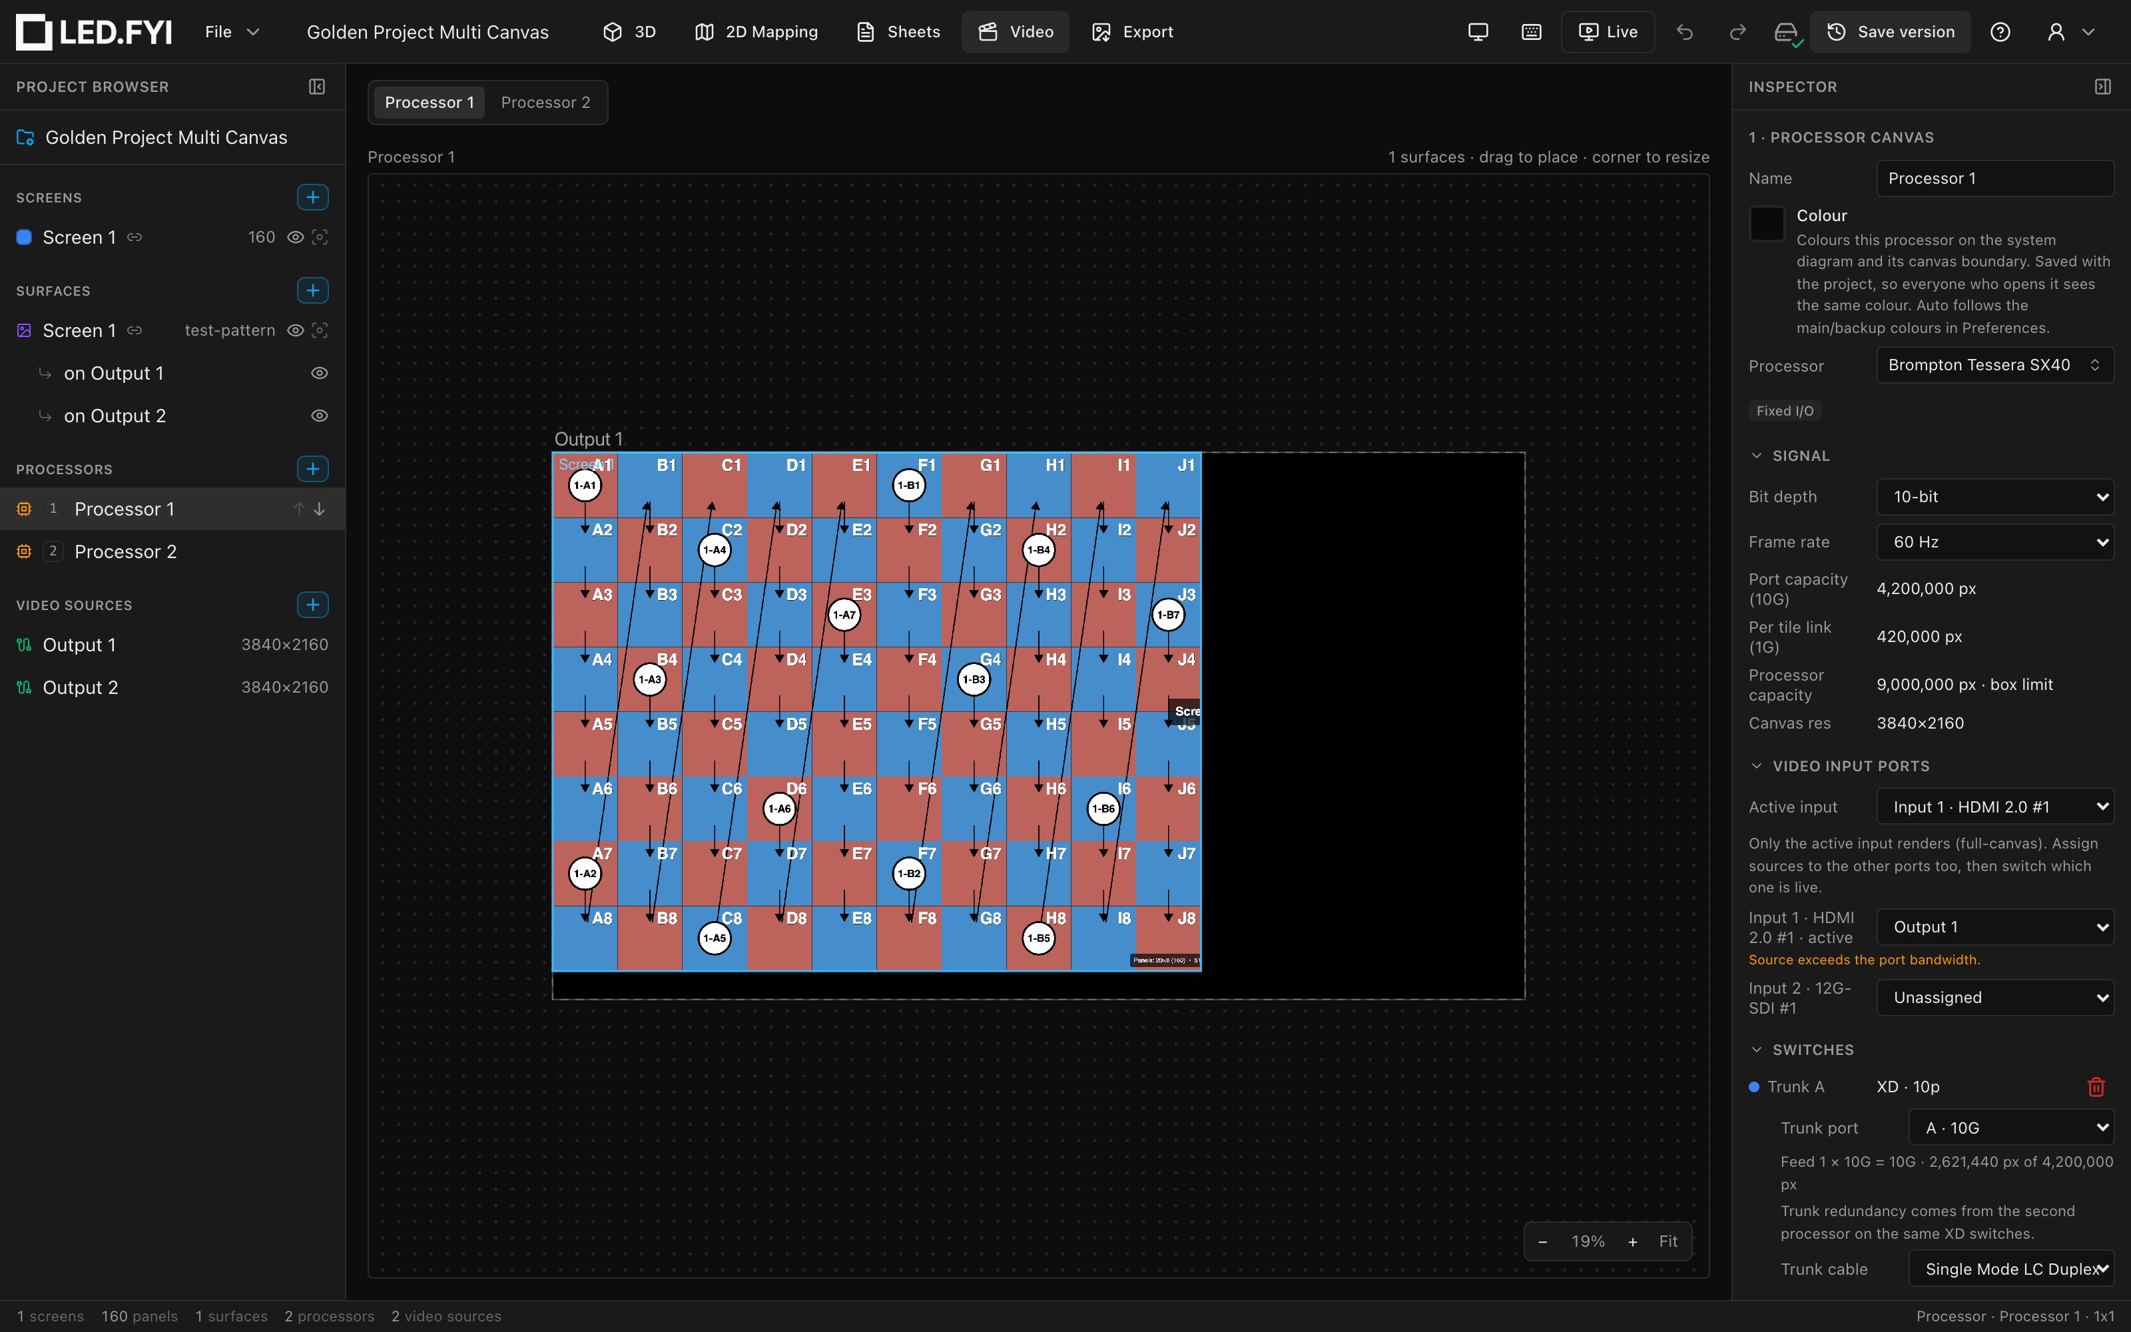Switch to the Processor 2 canvas tab

545,102
